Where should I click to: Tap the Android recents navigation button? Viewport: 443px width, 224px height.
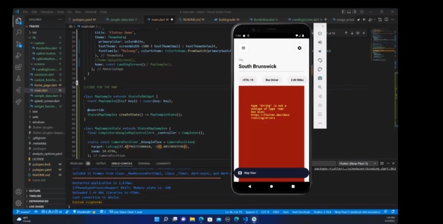(293, 186)
